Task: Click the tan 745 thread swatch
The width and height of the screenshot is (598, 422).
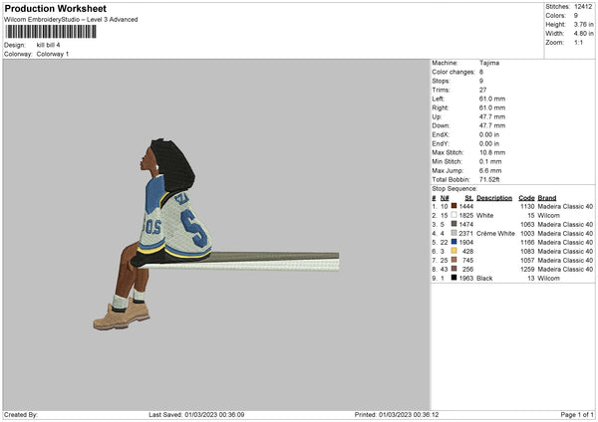Action: point(453,260)
